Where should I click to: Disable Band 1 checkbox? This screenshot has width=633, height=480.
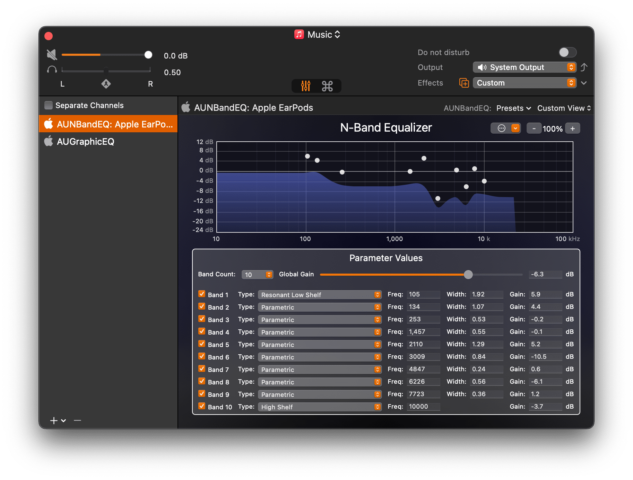click(202, 294)
